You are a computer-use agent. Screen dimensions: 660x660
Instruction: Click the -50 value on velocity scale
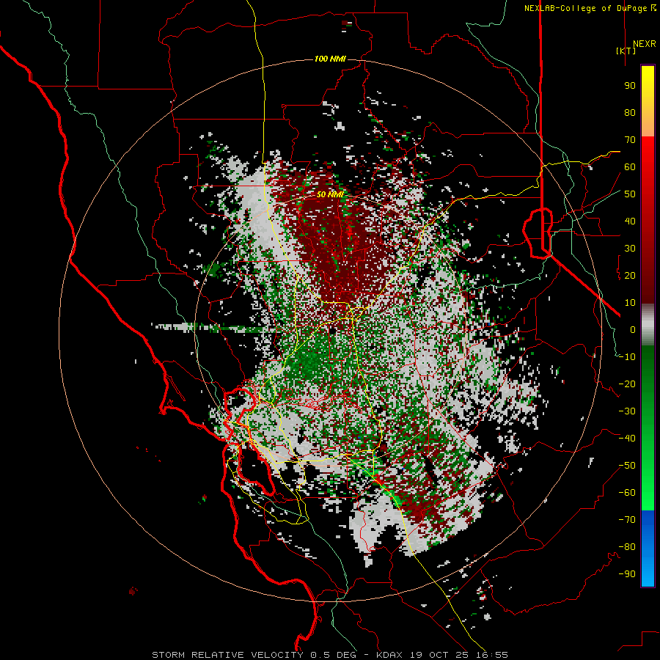pyautogui.click(x=627, y=466)
